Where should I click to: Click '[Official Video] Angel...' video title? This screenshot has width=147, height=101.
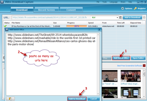point(130,84)
